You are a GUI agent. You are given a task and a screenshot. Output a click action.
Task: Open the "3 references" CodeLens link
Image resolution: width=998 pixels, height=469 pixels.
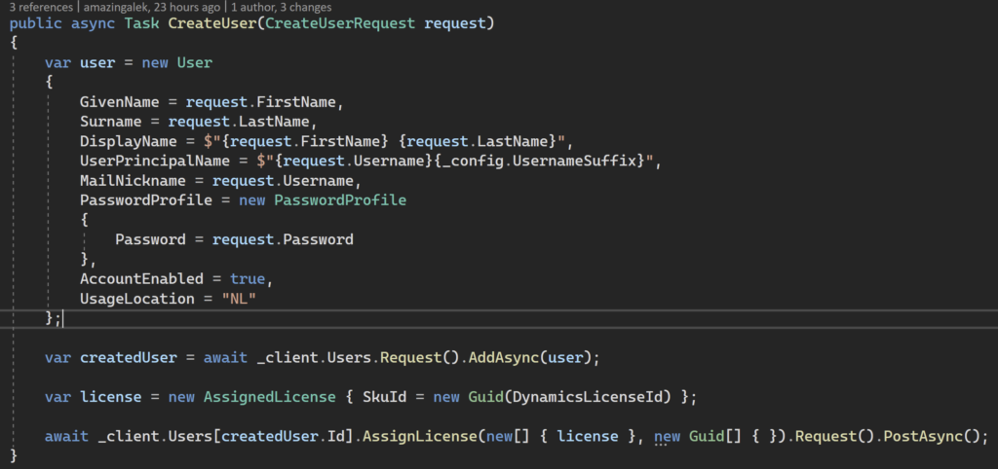click(x=41, y=8)
